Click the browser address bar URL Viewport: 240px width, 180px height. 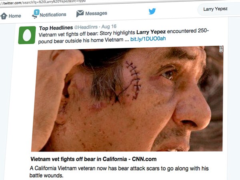point(40,2)
